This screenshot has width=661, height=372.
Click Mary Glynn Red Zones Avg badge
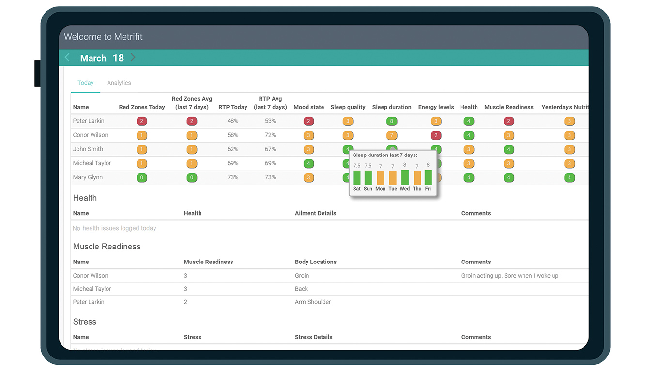[x=192, y=178]
